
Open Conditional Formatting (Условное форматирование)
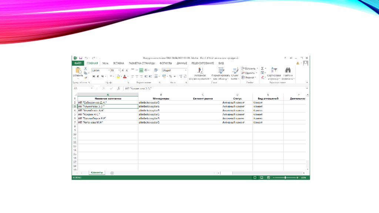coord(200,73)
